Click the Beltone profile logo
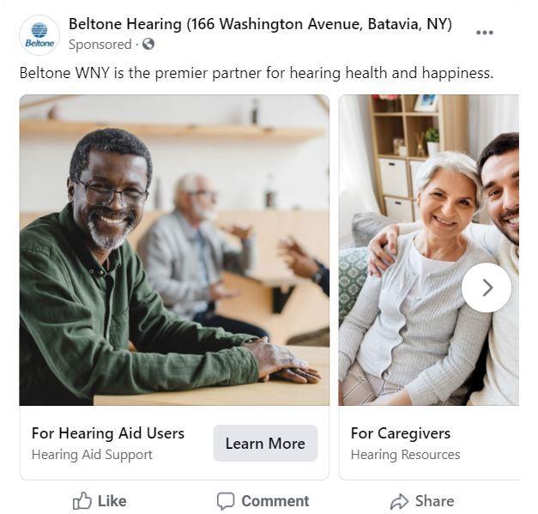Screen dimensions: 538x514 (x=39, y=35)
